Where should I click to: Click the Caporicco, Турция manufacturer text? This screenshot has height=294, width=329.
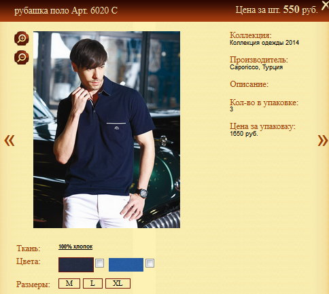256,67
